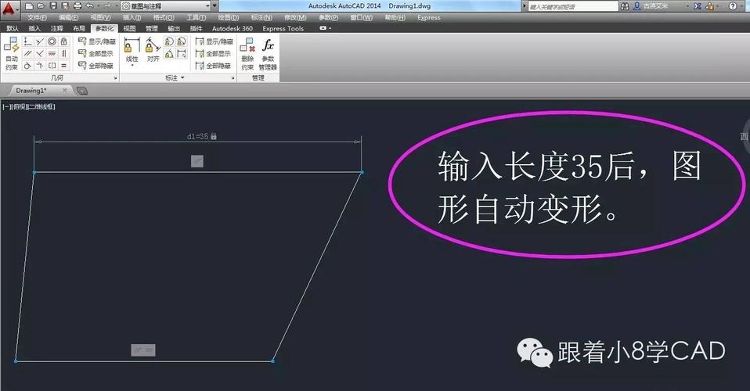This screenshot has height=391, width=750.
Task: Select the Equal constraint icon
Action: (63, 66)
